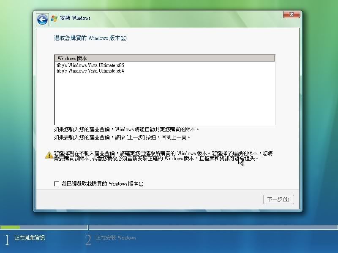Click the yellow warning triangle icon
The height and width of the screenshot is (253, 338).
[x=49, y=156]
